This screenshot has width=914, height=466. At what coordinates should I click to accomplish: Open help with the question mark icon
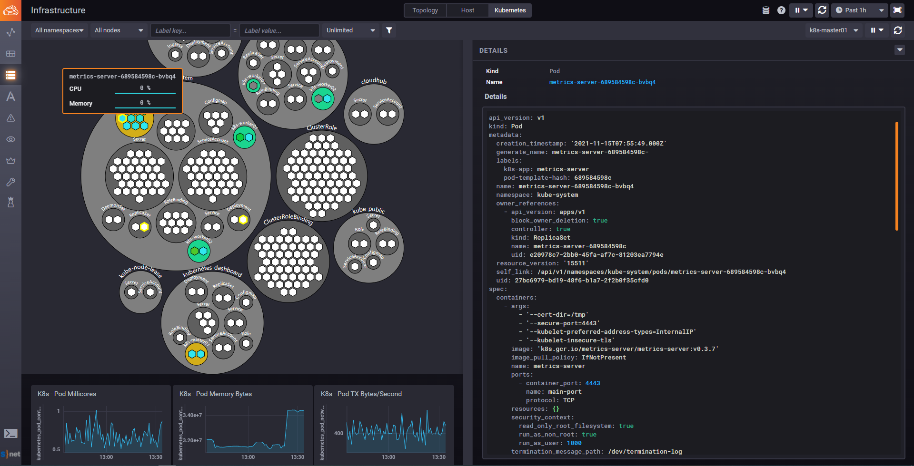coord(781,10)
